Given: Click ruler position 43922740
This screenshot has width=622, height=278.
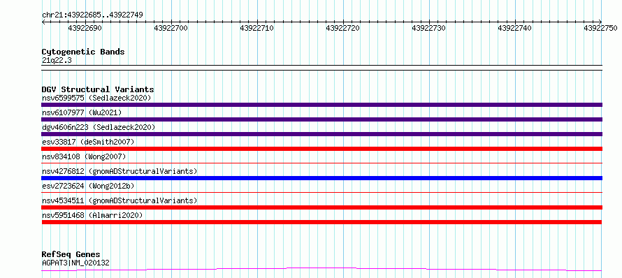Looking at the screenshot, I should pos(515,28).
